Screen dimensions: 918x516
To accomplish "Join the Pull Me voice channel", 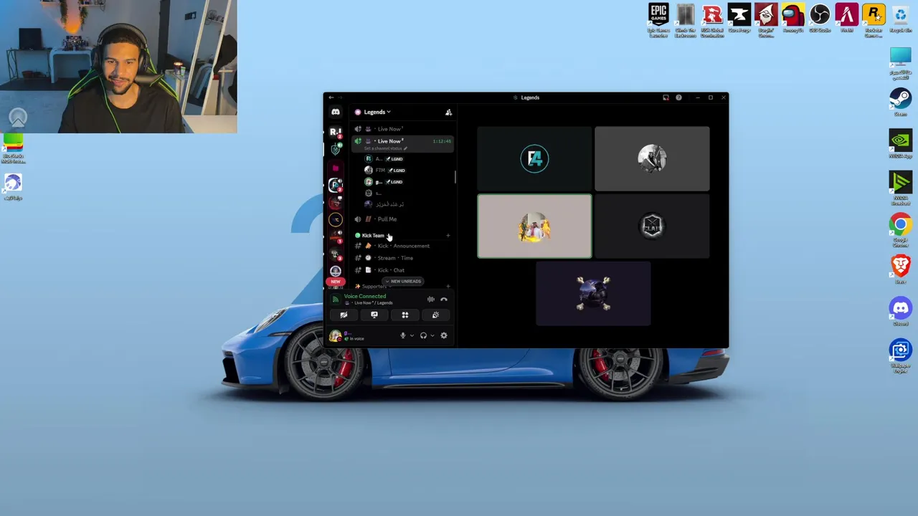I will coord(403,219).
